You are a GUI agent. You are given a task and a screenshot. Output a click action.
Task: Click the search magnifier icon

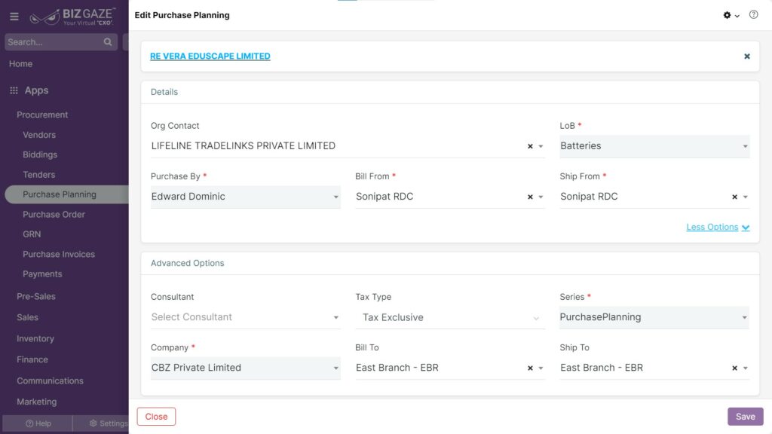(108, 42)
